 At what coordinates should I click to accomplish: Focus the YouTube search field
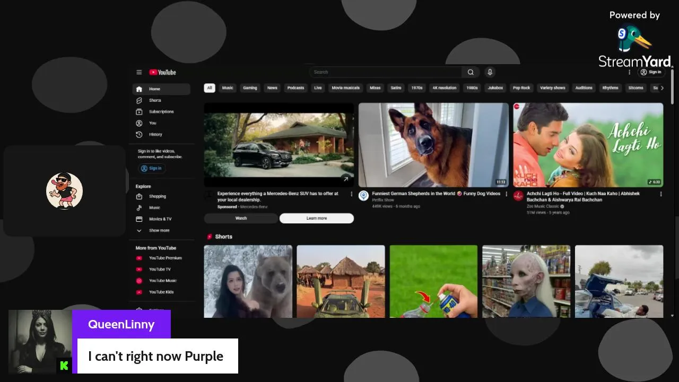pos(386,72)
